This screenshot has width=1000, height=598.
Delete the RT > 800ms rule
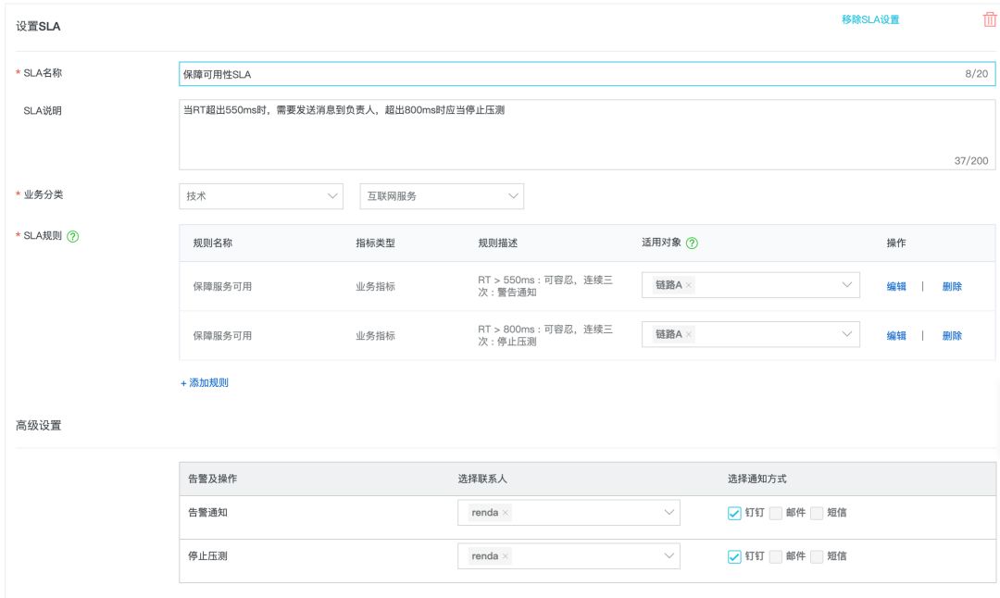951,335
